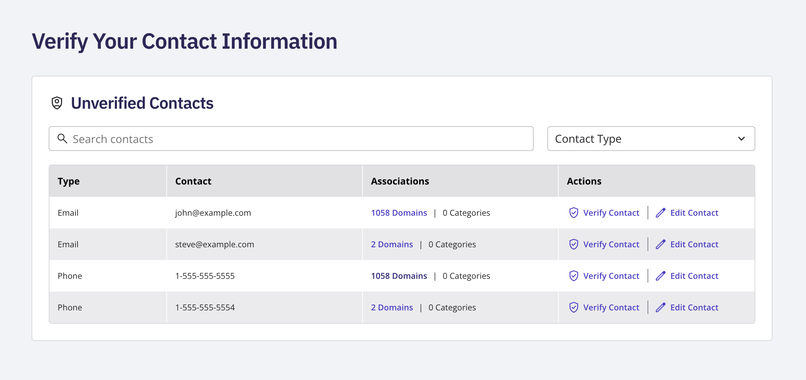Click the pencil icon for john@example.com

coord(661,213)
